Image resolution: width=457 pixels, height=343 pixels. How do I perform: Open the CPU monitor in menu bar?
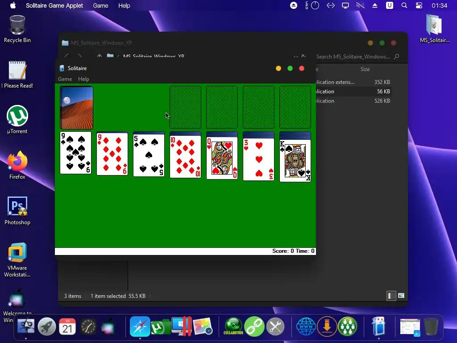(312, 5)
